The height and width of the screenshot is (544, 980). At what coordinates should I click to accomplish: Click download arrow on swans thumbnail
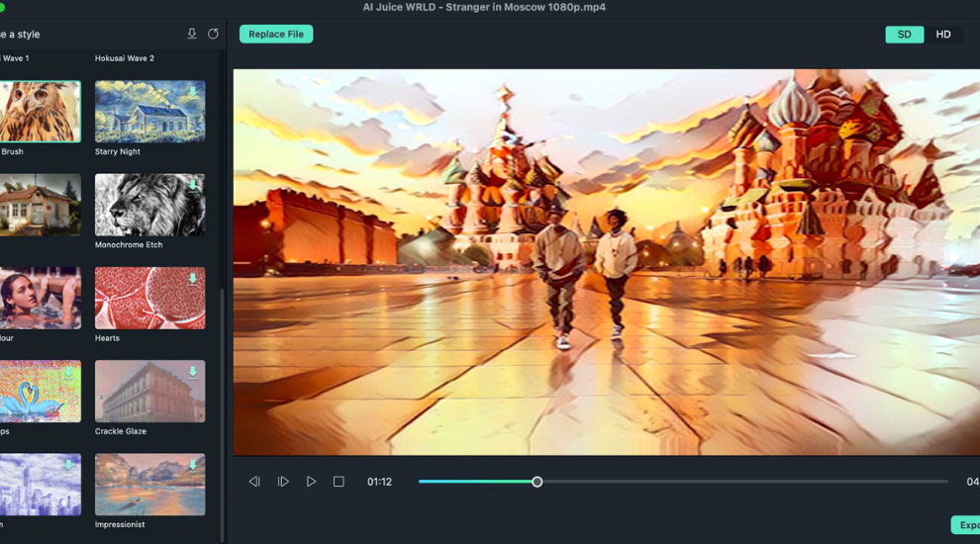pos(68,372)
